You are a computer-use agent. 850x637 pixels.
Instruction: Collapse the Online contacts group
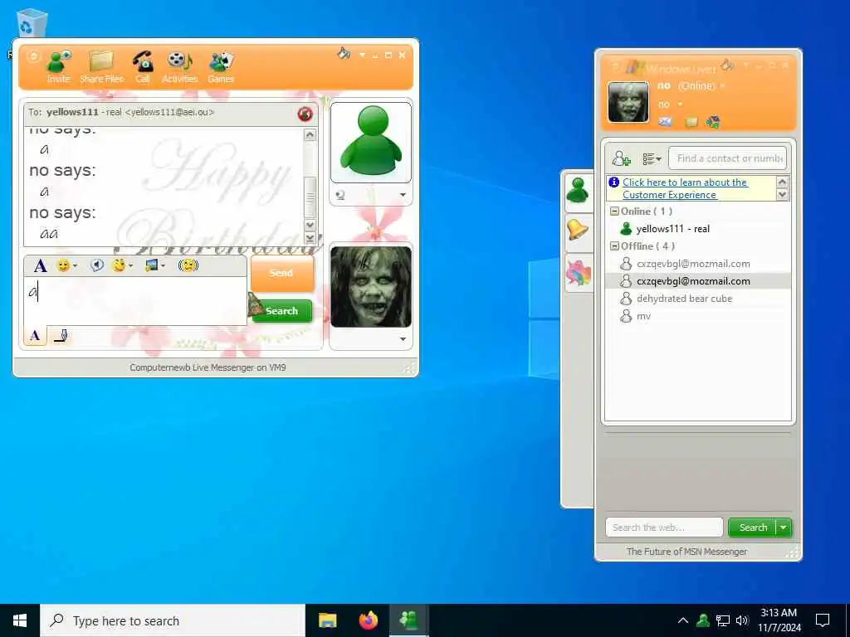click(614, 212)
